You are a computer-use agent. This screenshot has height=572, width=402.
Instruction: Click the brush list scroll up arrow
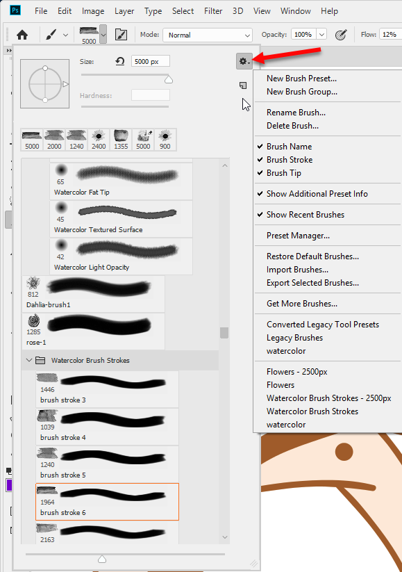[225, 165]
